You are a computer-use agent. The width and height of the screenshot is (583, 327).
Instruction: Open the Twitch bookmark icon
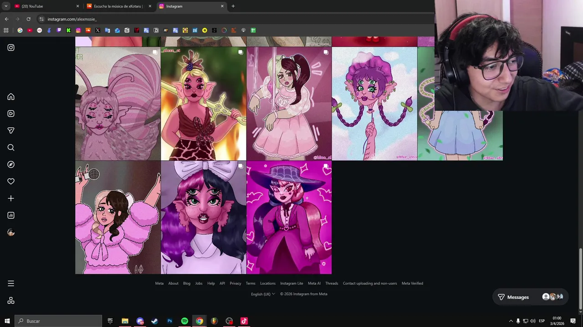(x=59, y=30)
